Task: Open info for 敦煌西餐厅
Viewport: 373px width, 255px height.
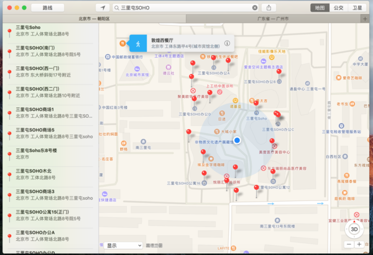Action: coord(227,43)
